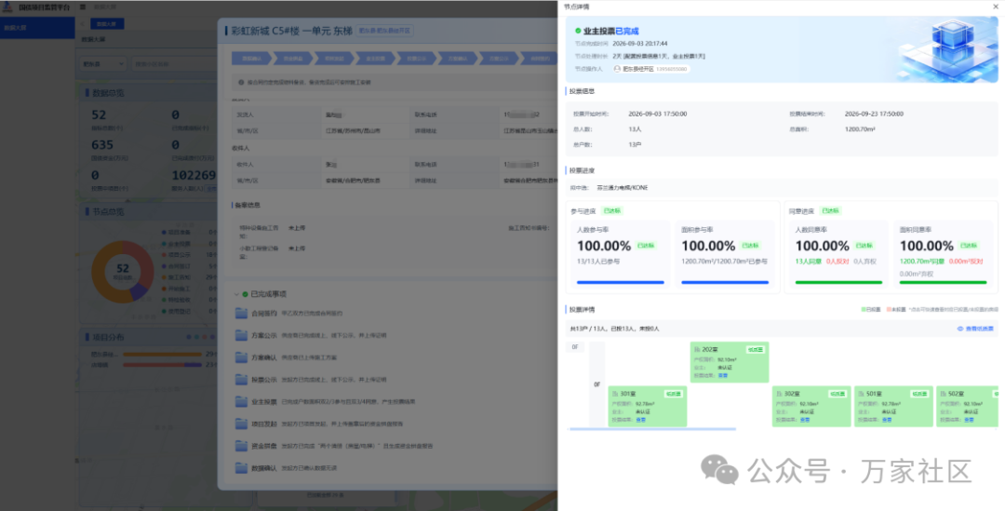Click the back arrow beside 数据大屏 tab

coord(83,23)
